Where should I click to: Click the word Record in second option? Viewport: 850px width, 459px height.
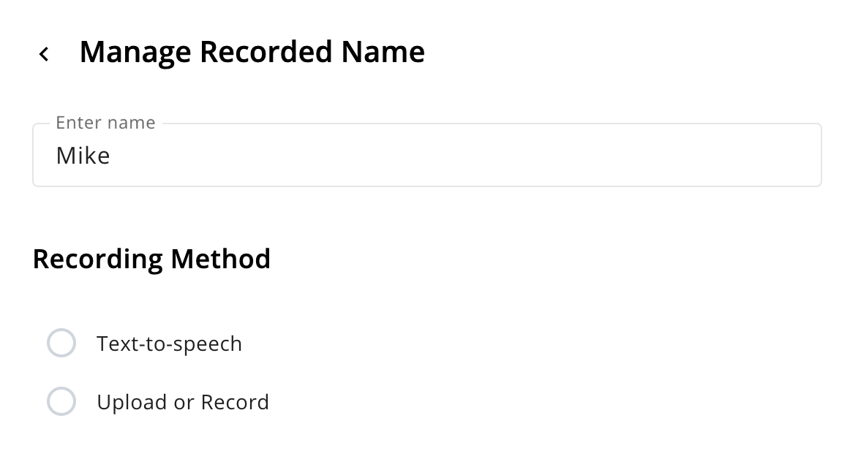click(235, 402)
